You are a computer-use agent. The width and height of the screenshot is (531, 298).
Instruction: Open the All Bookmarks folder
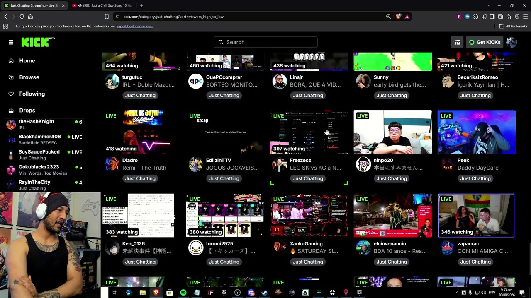[513, 26]
